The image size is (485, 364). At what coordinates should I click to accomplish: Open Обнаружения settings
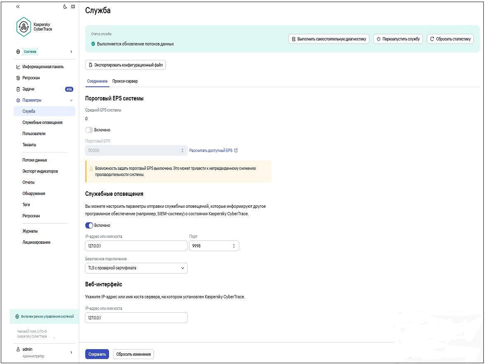coord(34,194)
